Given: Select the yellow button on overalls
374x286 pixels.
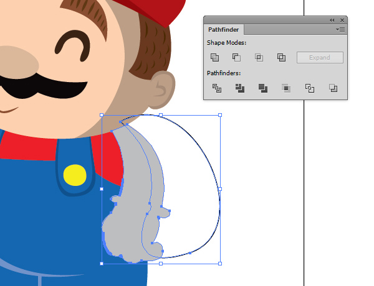Looking at the screenshot, I should [75, 175].
